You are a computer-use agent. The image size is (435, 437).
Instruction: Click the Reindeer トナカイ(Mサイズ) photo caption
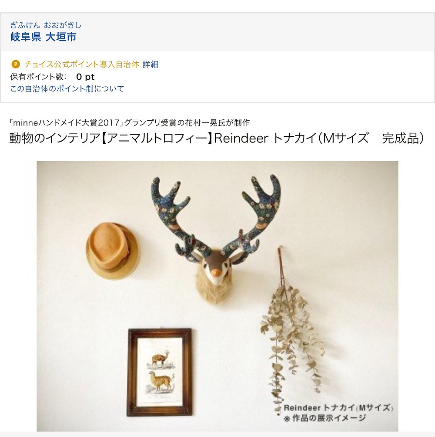point(338,408)
